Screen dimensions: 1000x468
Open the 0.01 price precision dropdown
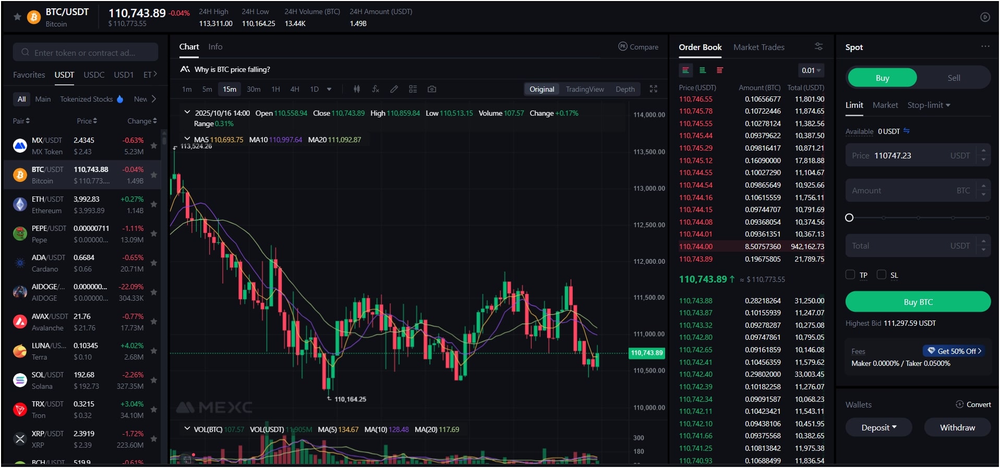click(811, 70)
